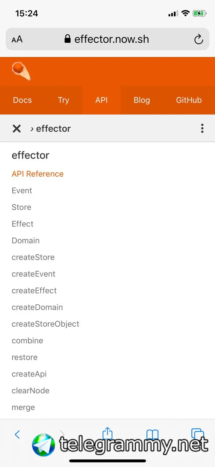Switch to the Try tab
Image resolution: width=215 pixels, height=467 pixels.
pyautogui.click(x=63, y=100)
